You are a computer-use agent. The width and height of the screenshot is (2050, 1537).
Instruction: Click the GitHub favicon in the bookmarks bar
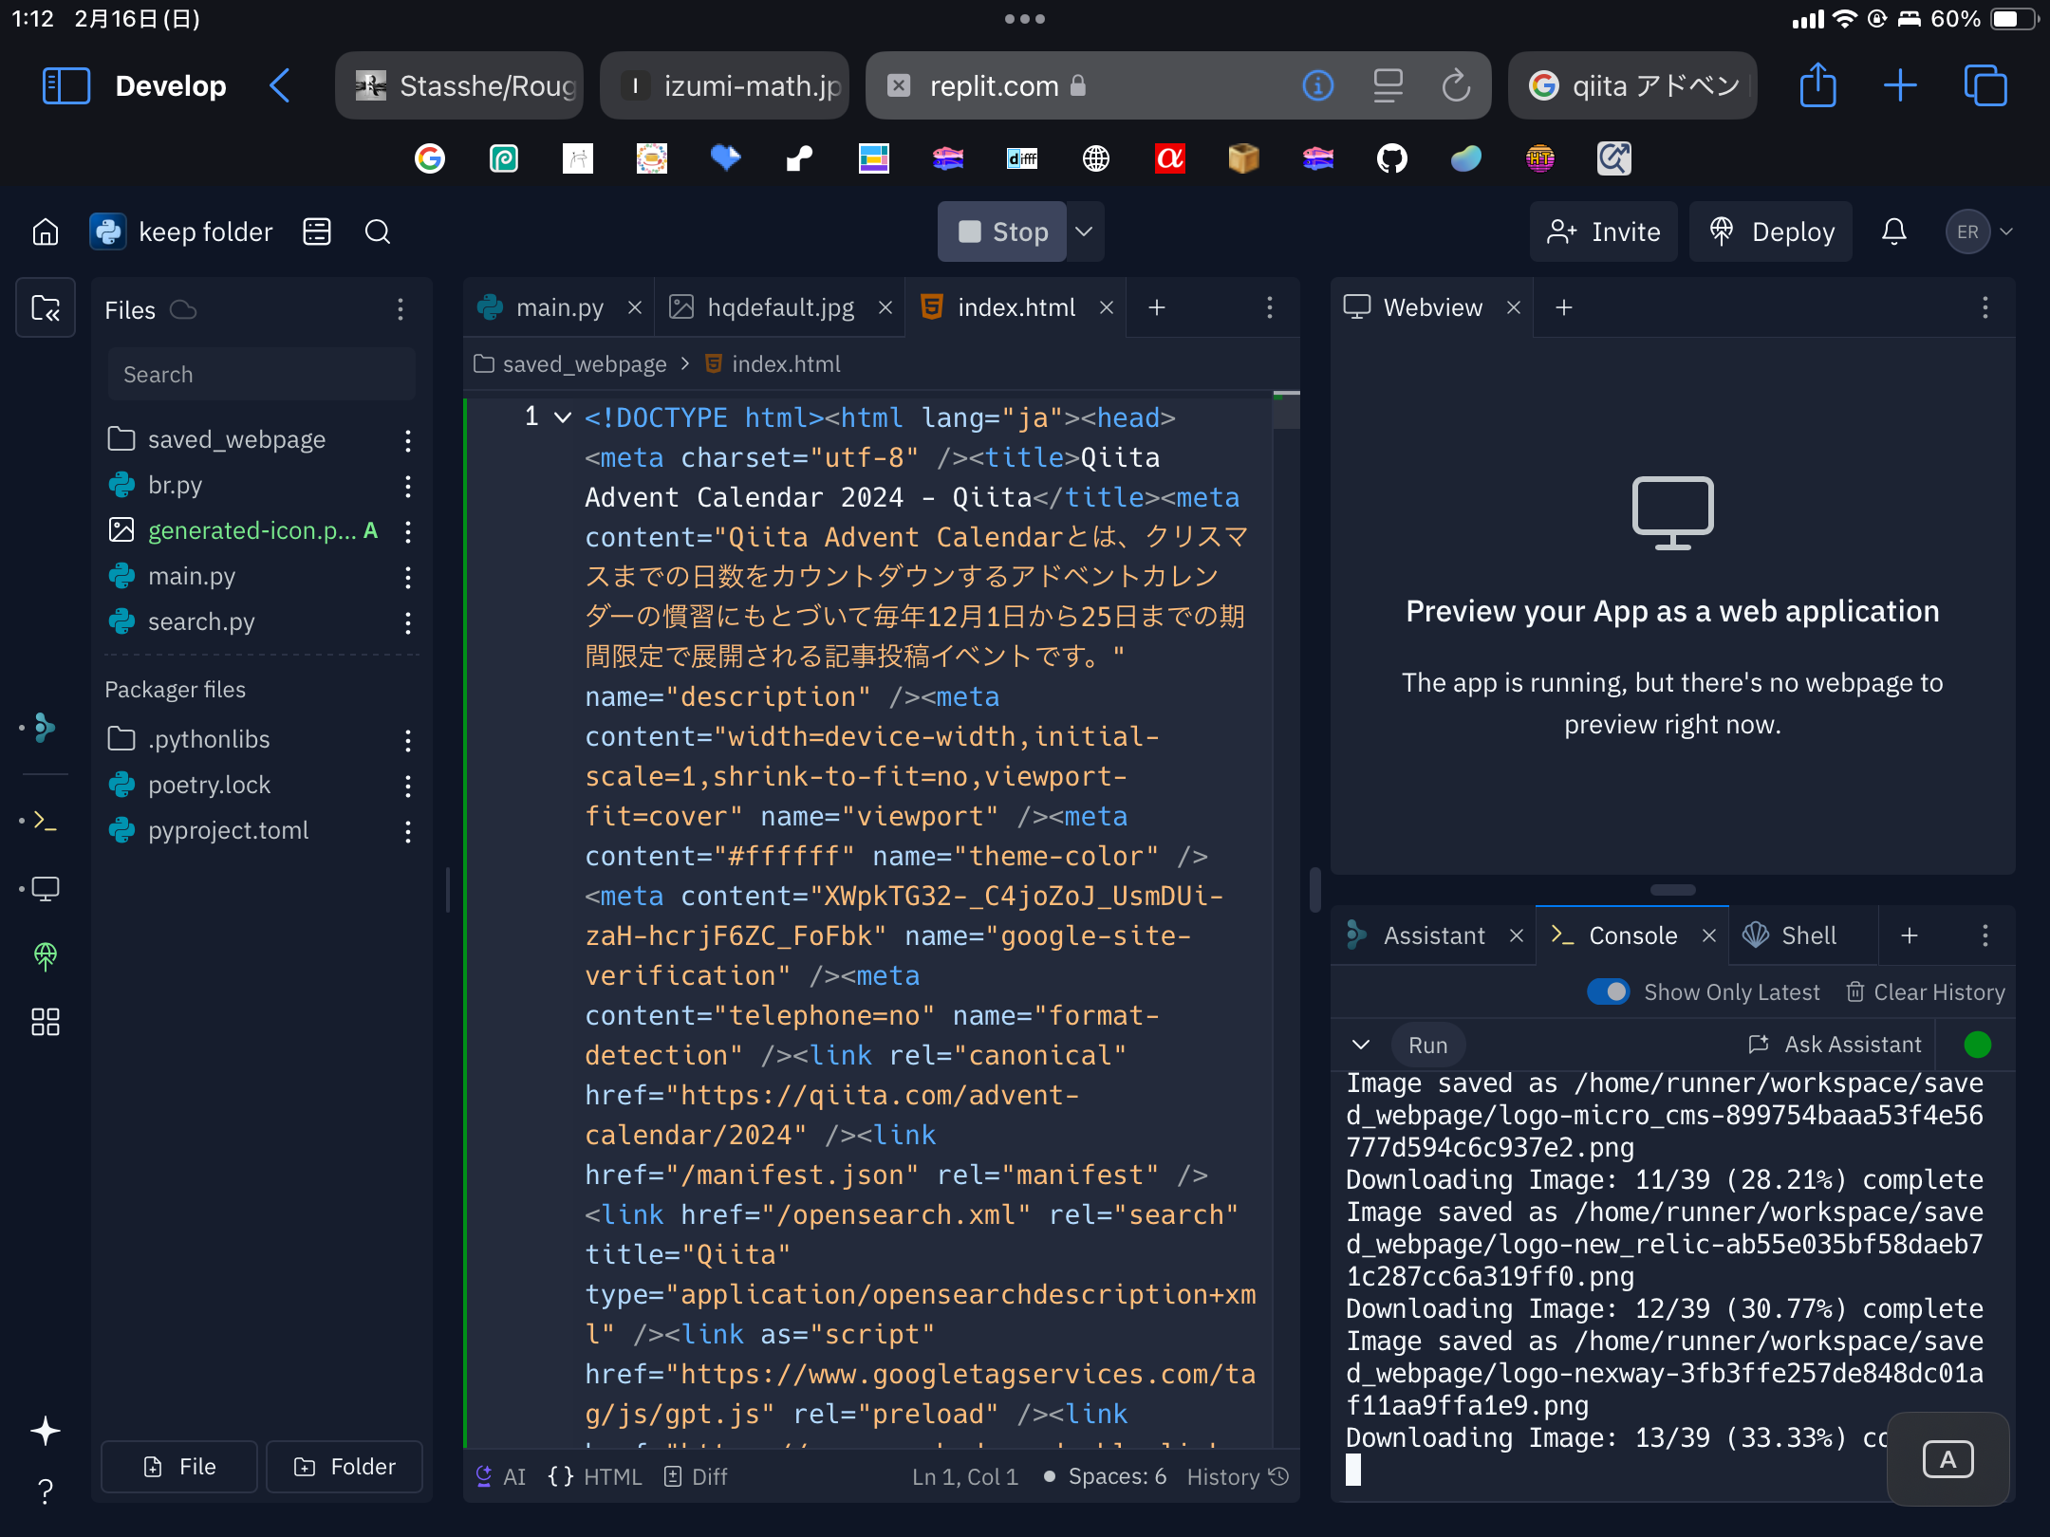[1391, 158]
